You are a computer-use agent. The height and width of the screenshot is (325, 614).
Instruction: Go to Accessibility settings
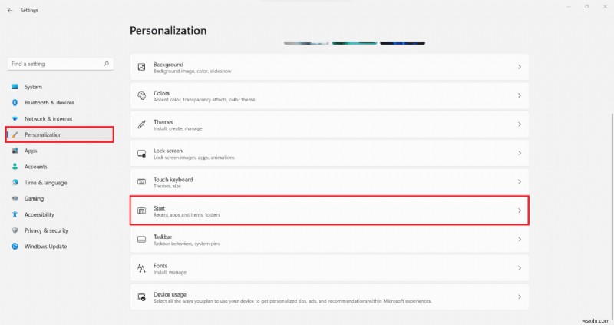[40, 214]
